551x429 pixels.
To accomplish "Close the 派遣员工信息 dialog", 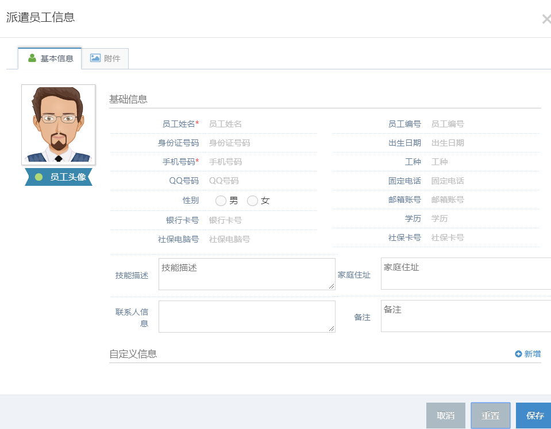I will 545,19.
